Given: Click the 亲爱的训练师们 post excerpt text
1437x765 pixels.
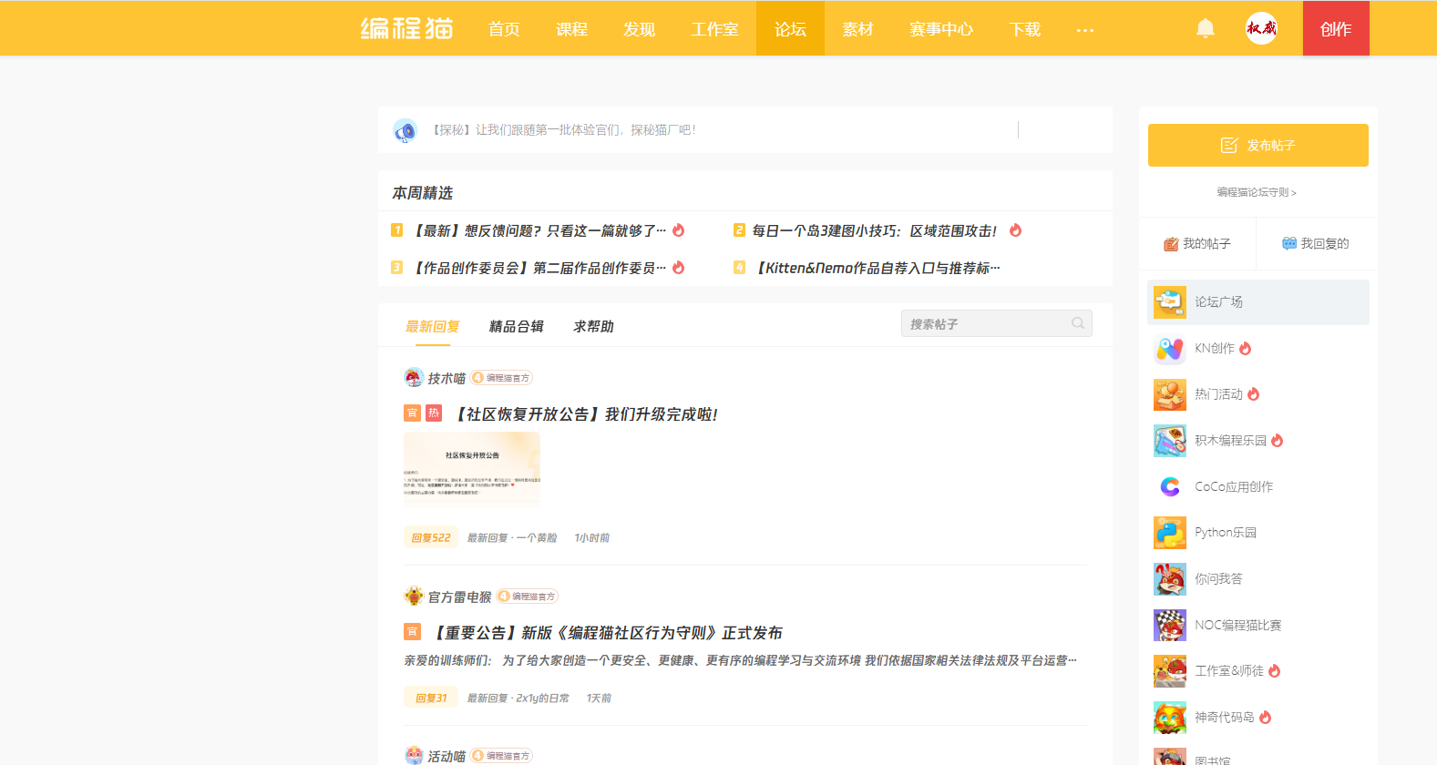Looking at the screenshot, I should click(740, 661).
